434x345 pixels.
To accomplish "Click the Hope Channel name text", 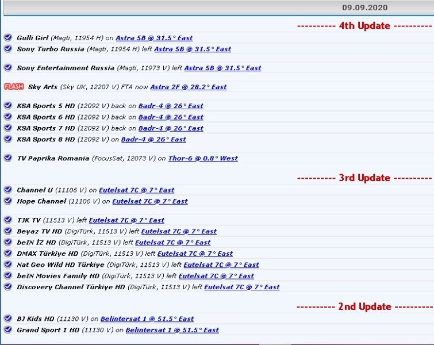I will (x=41, y=201).
